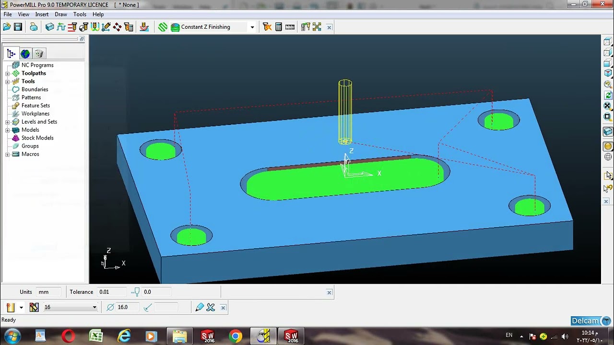This screenshot has width=614, height=345.
Task: Open a project with the folder icon
Action: [x=7, y=27]
